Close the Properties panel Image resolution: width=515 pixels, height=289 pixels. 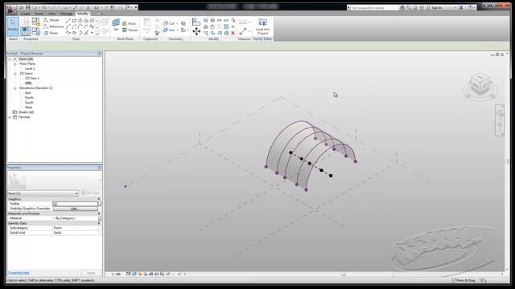click(x=100, y=168)
